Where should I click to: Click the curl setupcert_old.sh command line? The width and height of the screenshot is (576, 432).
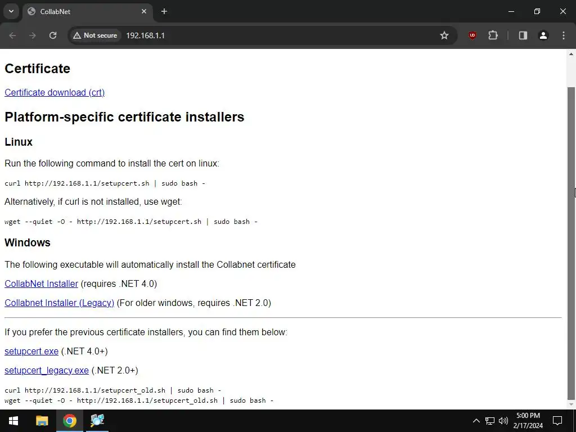112,390
